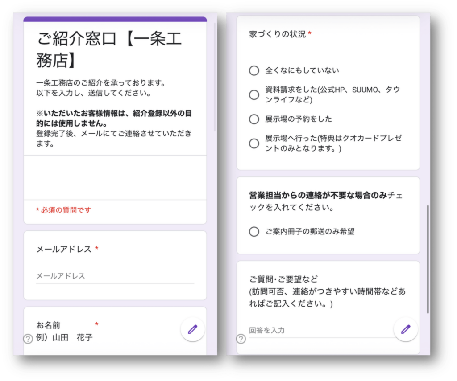The width and height of the screenshot is (457, 381).
Task: Check ご案内冊子の郵送のみ希望 option
Action: click(254, 232)
